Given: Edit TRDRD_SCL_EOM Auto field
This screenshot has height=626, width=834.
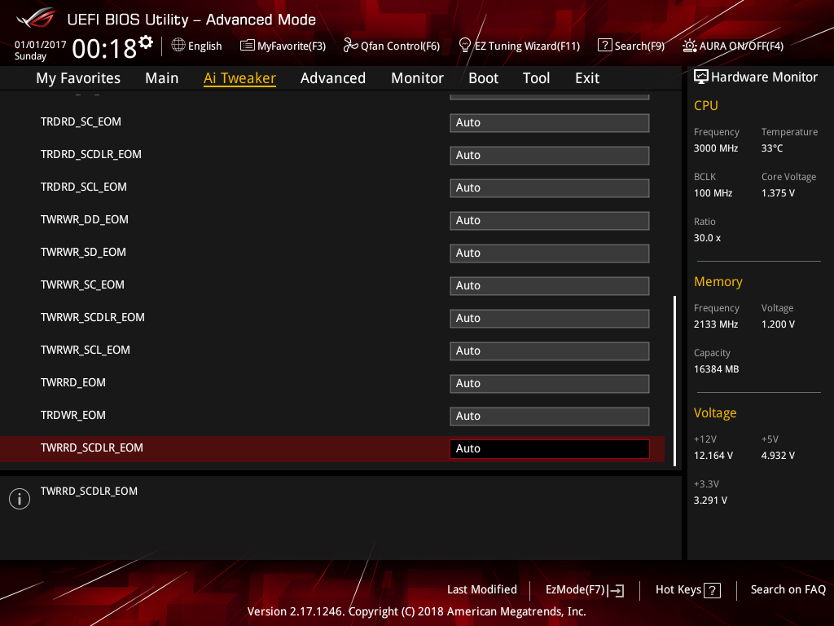Looking at the screenshot, I should [x=550, y=188].
